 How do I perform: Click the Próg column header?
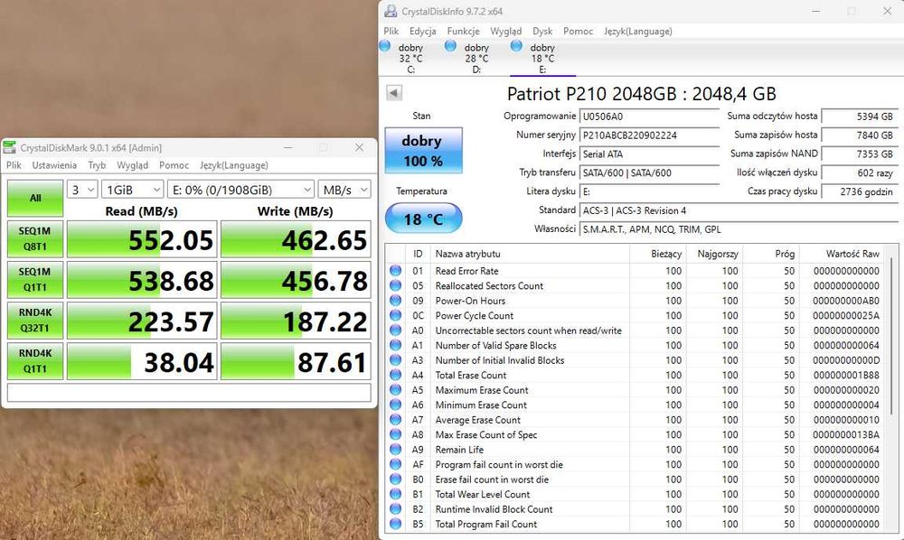(x=771, y=254)
